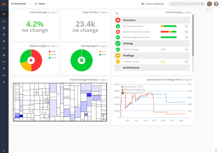Click the help question mark icon
This screenshot has width=222, height=153.
[216, 4]
